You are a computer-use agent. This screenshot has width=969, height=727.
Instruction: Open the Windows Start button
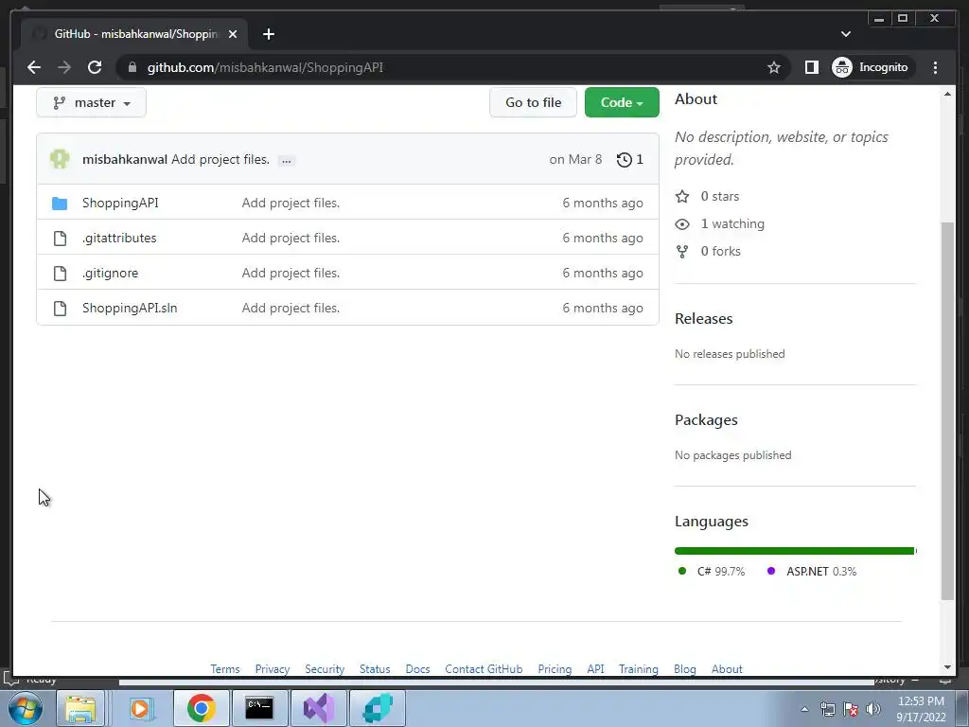pyautogui.click(x=26, y=708)
